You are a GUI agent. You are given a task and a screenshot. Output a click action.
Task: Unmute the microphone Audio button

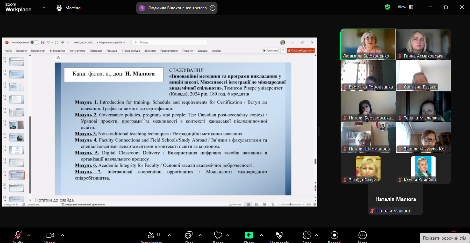(18, 235)
